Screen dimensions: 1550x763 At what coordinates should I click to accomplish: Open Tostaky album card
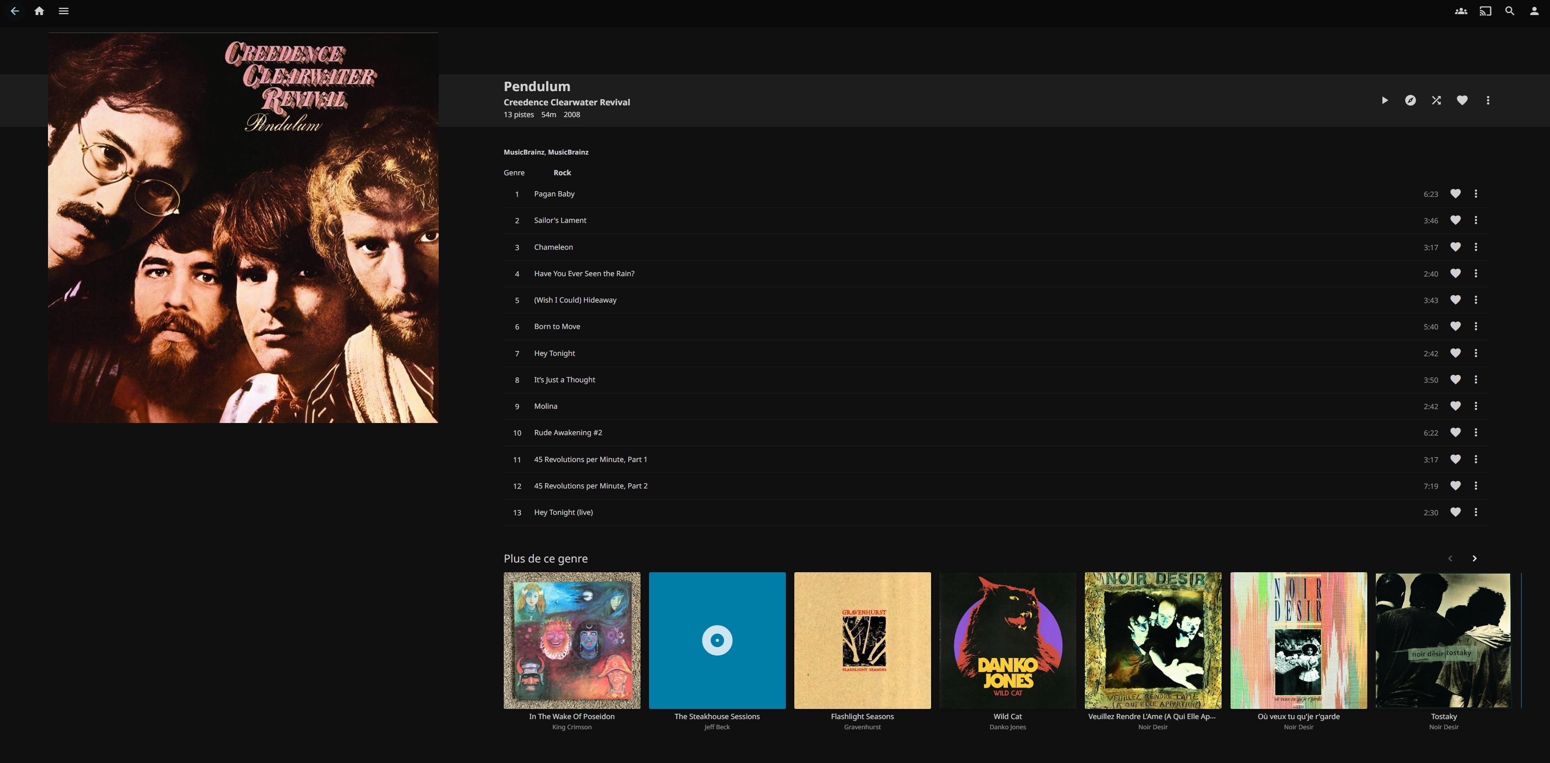pyautogui.click(x=1443, y=640)
